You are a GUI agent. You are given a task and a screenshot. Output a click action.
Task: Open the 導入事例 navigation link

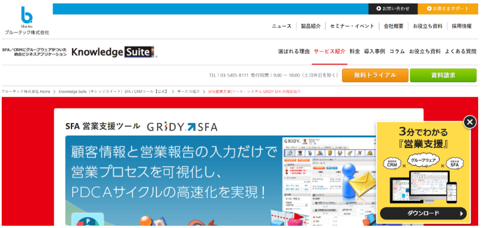point(374,51)
